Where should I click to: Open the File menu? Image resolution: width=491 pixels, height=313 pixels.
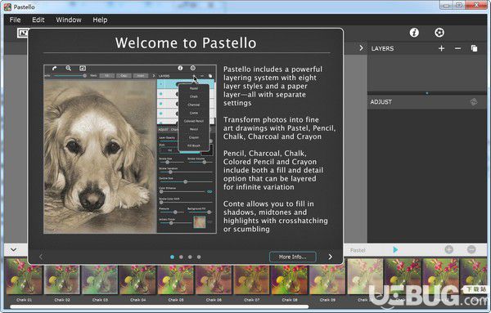[15, 20]
